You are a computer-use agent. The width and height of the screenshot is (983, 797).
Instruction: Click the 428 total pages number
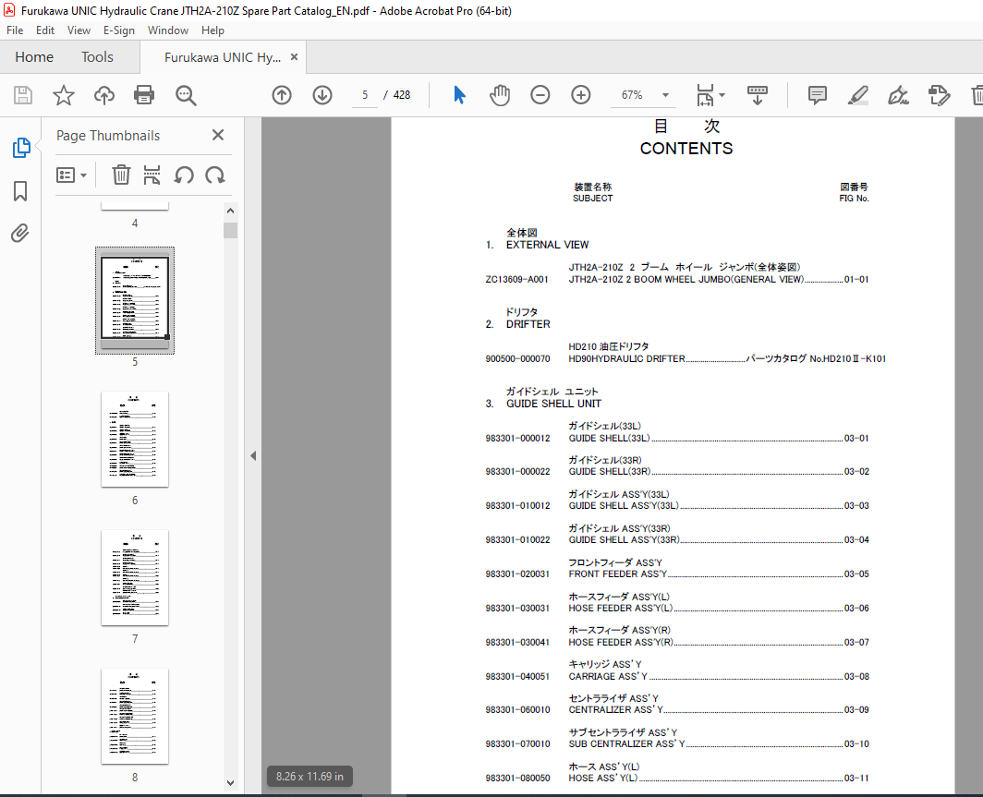(402, 95)
